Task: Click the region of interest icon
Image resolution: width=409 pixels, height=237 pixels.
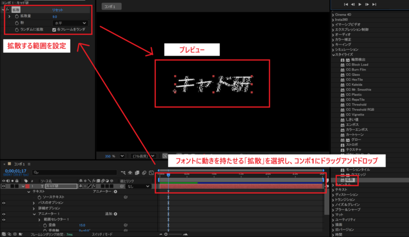Action: (165, 156)
